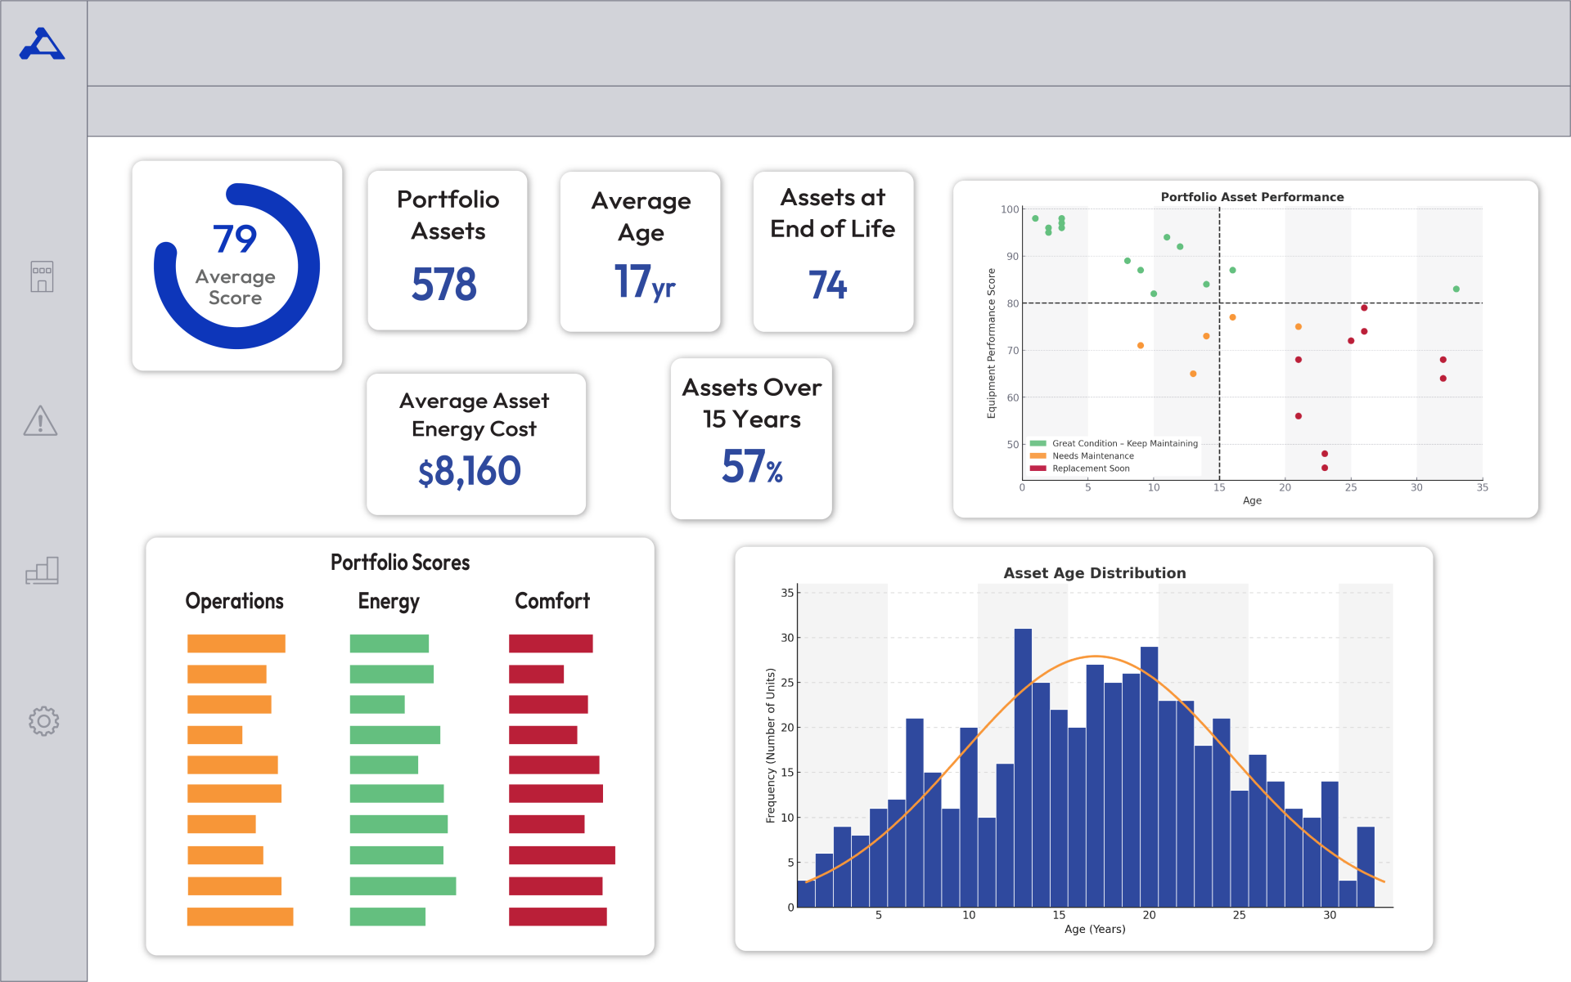Select the Average Age 17yr card
This screenshot has height=982, width=1571.
pos(641,251)
